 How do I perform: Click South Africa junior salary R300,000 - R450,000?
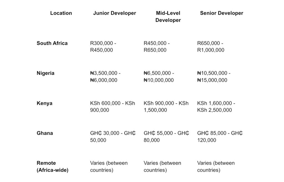(103, 47)
